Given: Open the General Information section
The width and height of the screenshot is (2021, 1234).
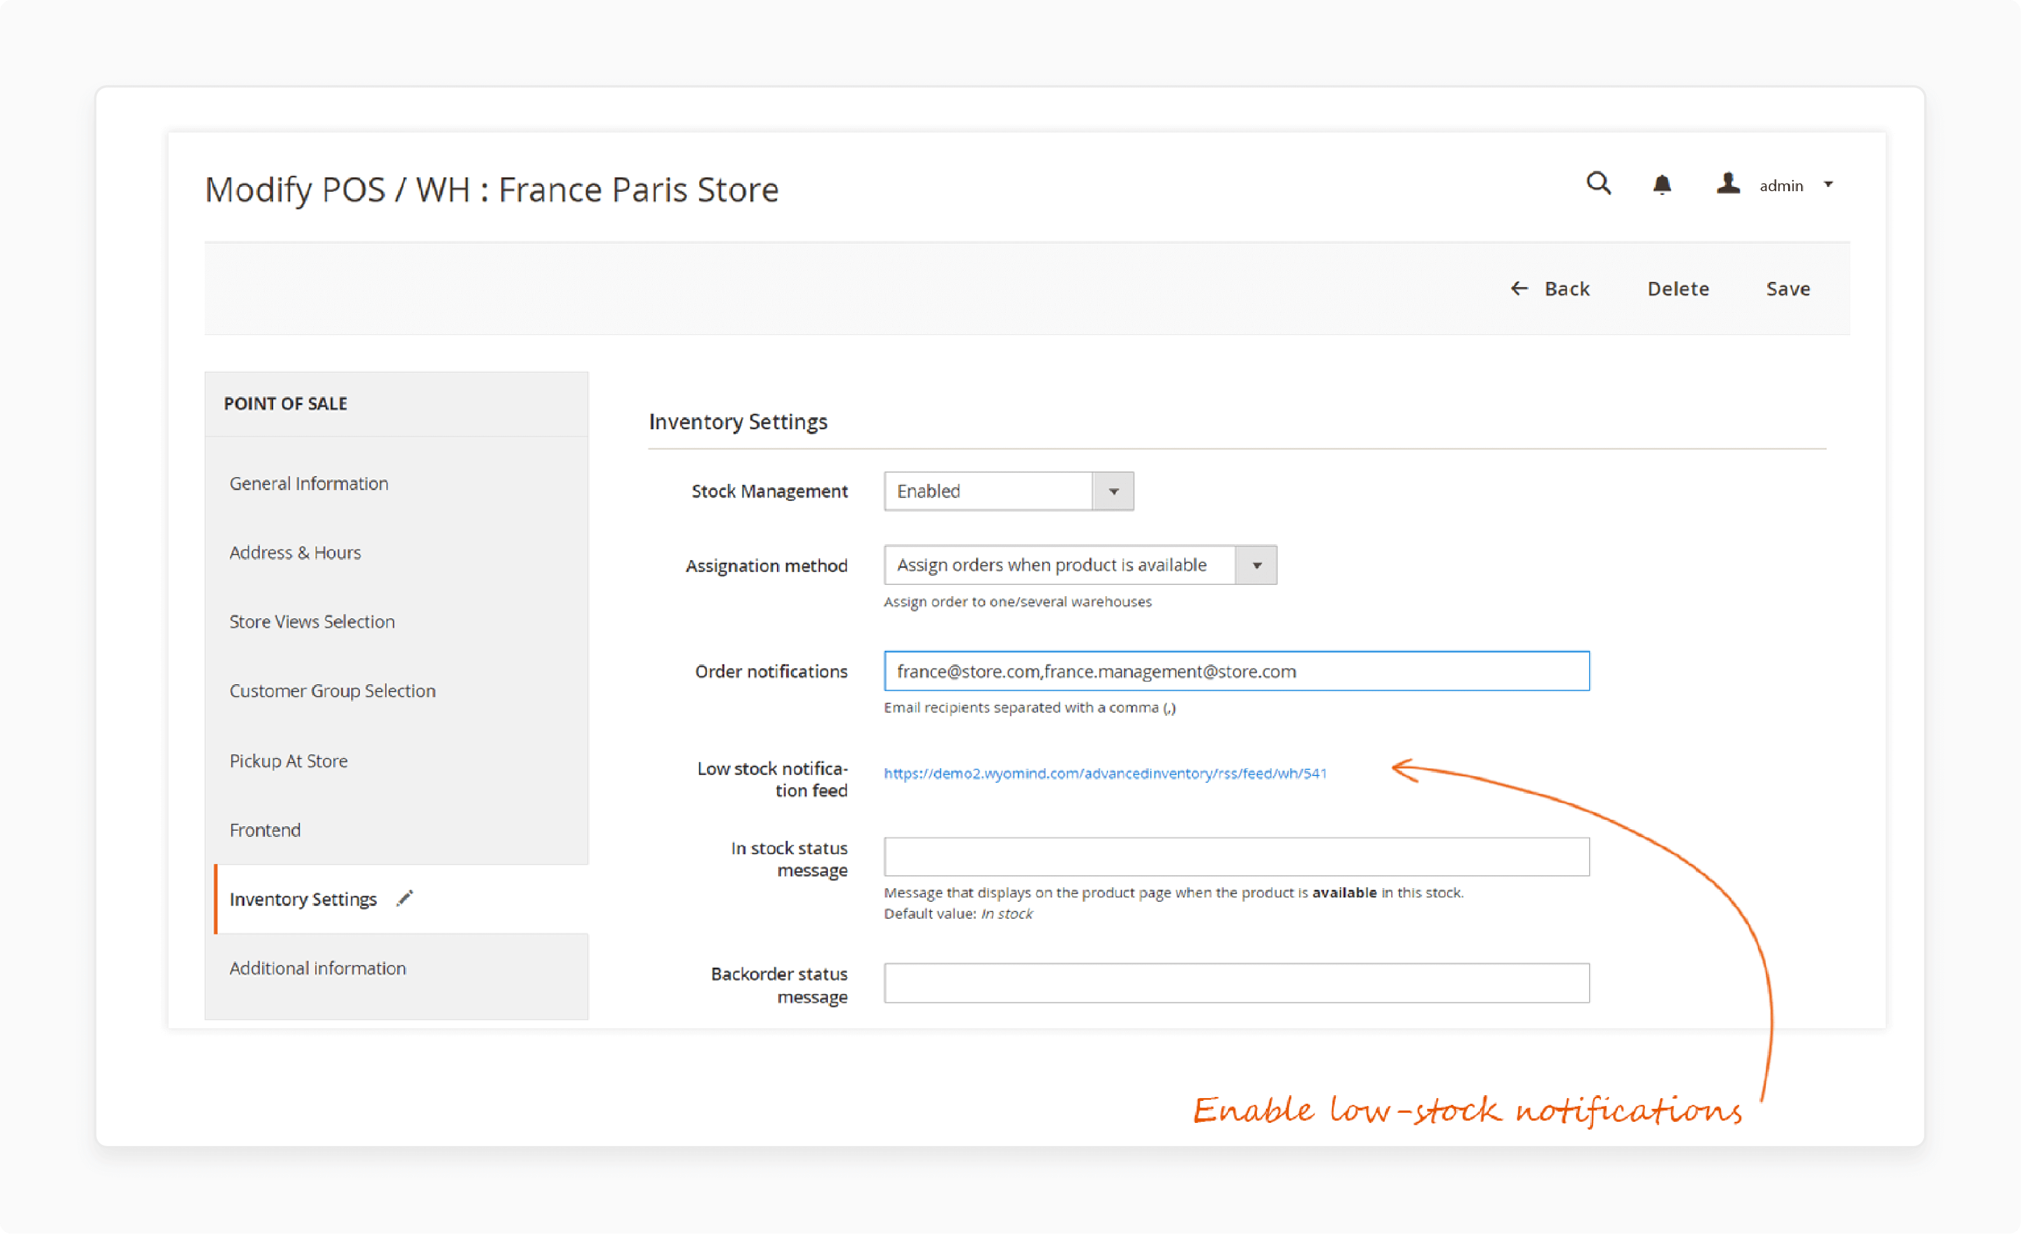Looking at the screenshot, I should click(x=309, y=482).
